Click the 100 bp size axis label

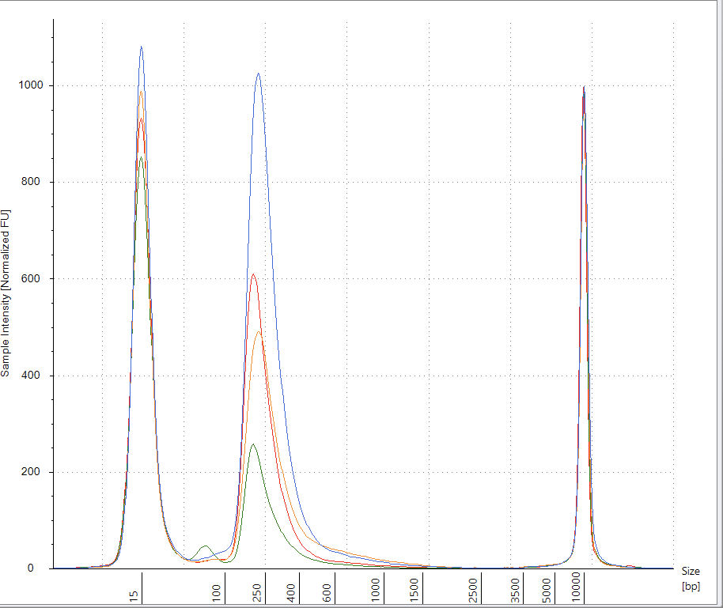pos(217,593)
